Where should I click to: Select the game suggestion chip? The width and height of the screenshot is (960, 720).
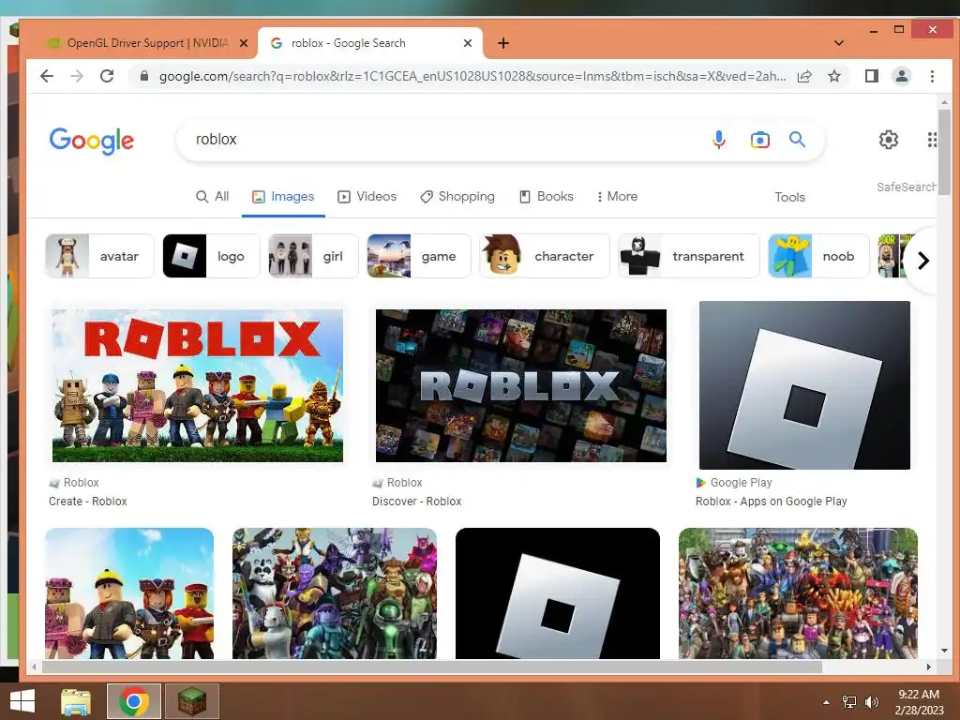click(x=419, y=256)
